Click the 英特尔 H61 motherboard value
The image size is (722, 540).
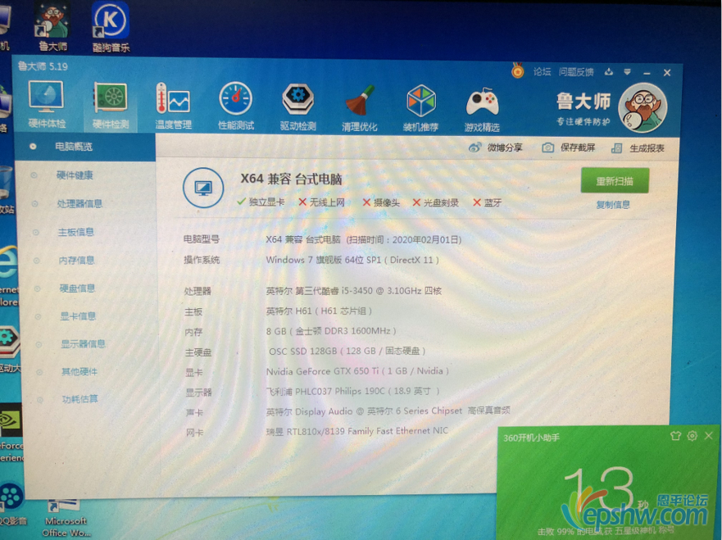319,311
